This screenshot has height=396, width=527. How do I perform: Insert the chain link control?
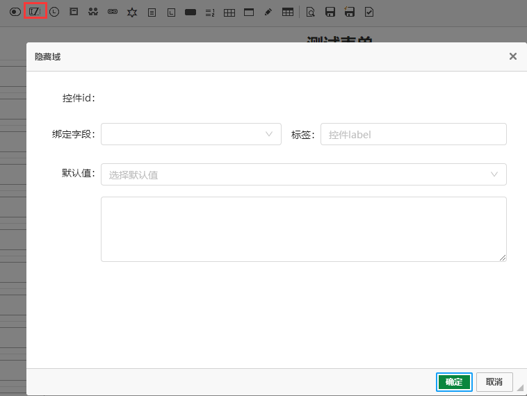(113, 12)
